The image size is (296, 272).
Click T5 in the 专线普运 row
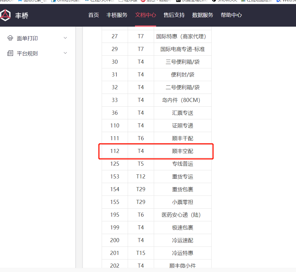point(141,164)
